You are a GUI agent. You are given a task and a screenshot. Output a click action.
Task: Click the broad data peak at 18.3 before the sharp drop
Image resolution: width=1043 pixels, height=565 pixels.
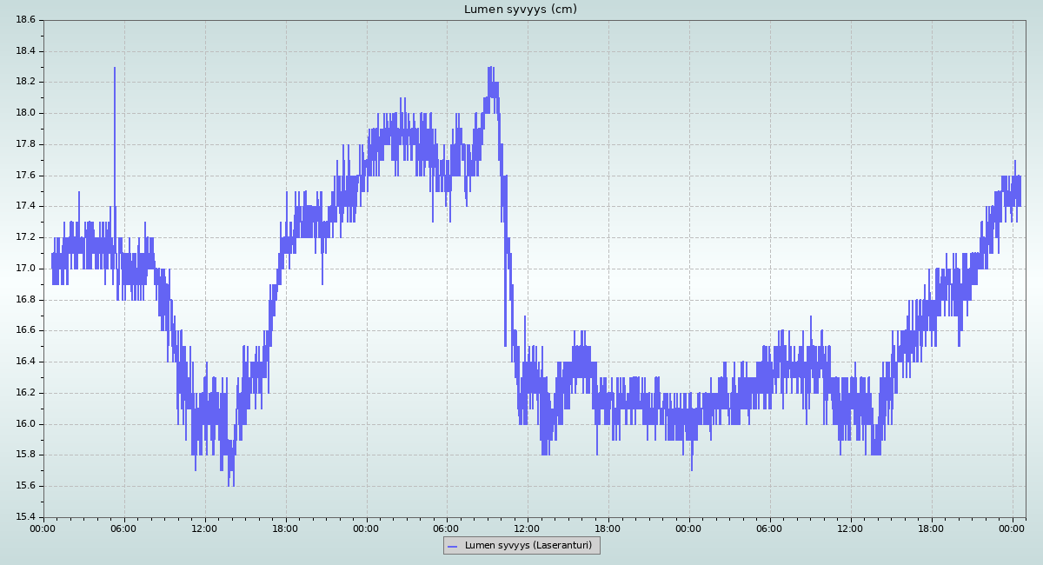[x=491, y=68]
